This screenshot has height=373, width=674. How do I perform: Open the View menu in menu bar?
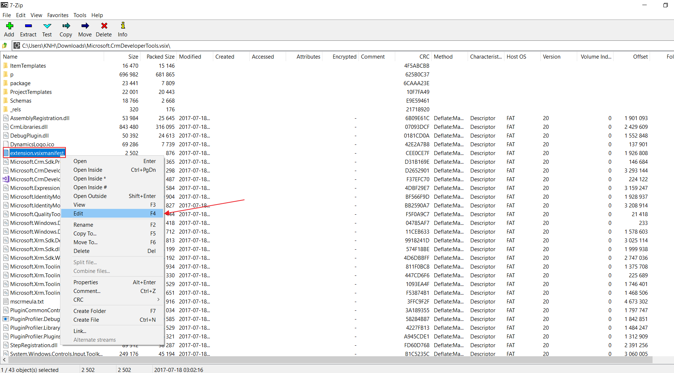(x=36, y=15)
